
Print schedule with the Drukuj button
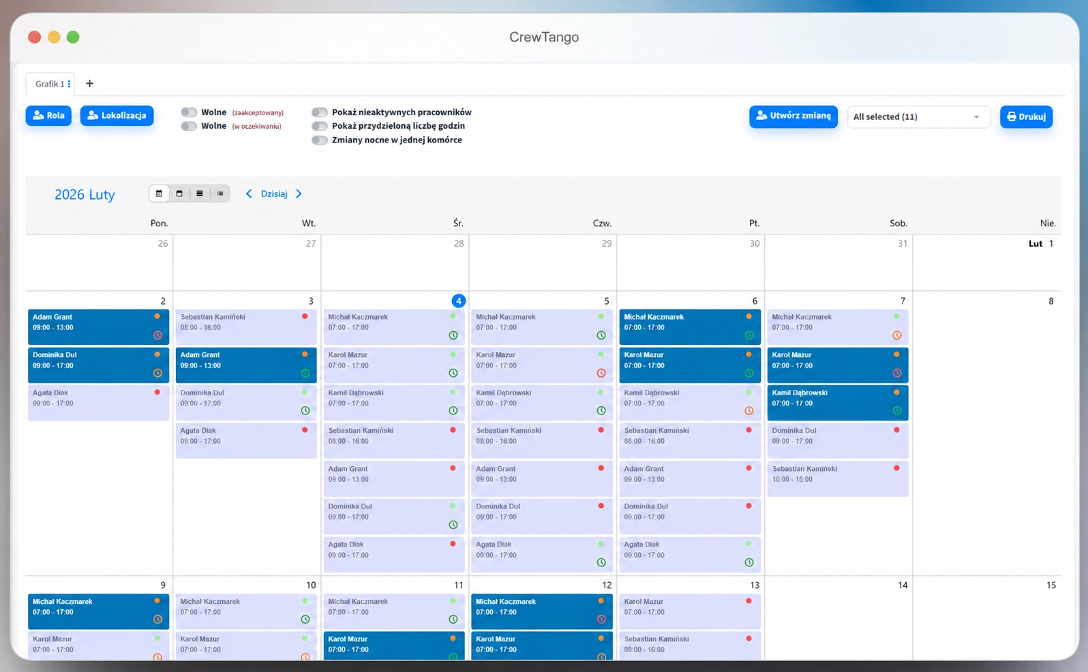tap(1027, 117)
